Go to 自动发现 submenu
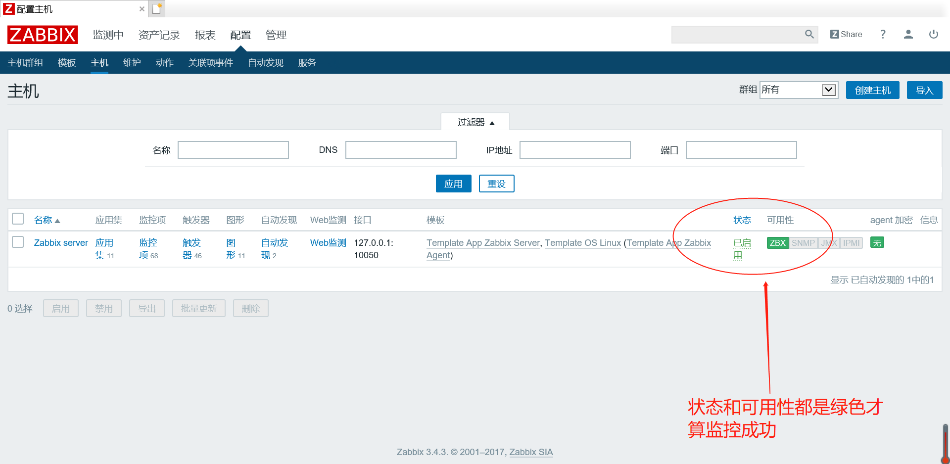This screenshot has height=464, width=950. (266, 63)
